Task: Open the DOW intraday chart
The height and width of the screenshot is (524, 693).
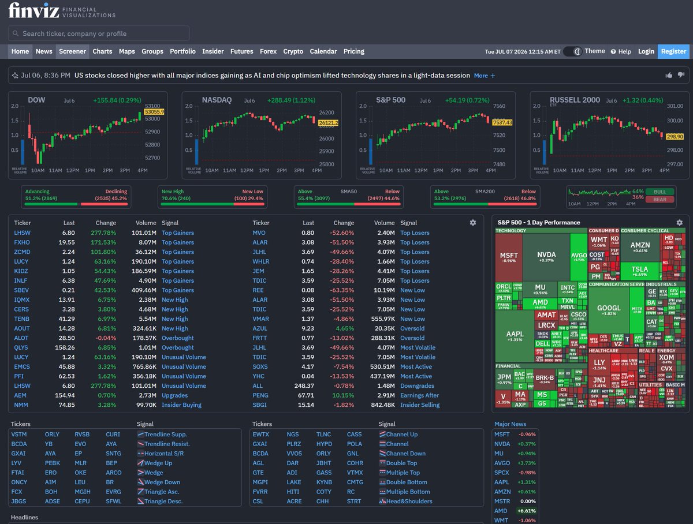Action: 88,135
